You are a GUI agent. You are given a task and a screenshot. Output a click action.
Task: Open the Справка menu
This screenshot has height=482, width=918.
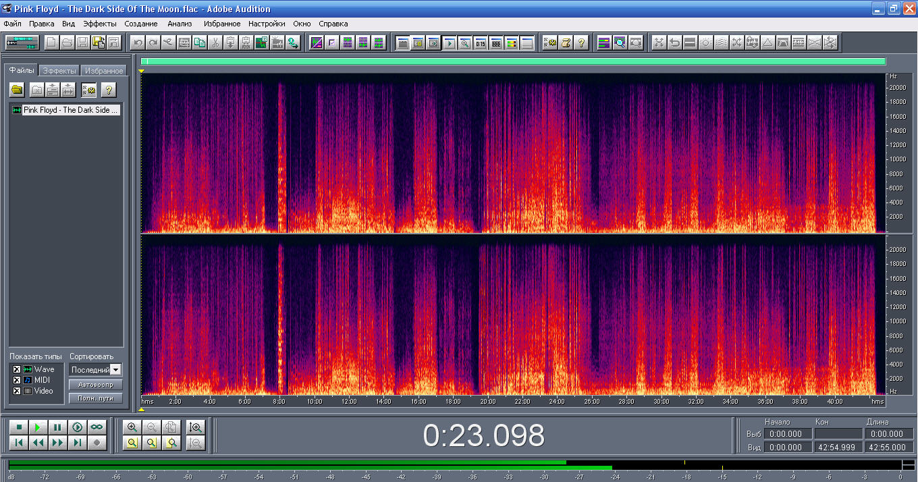333,24
